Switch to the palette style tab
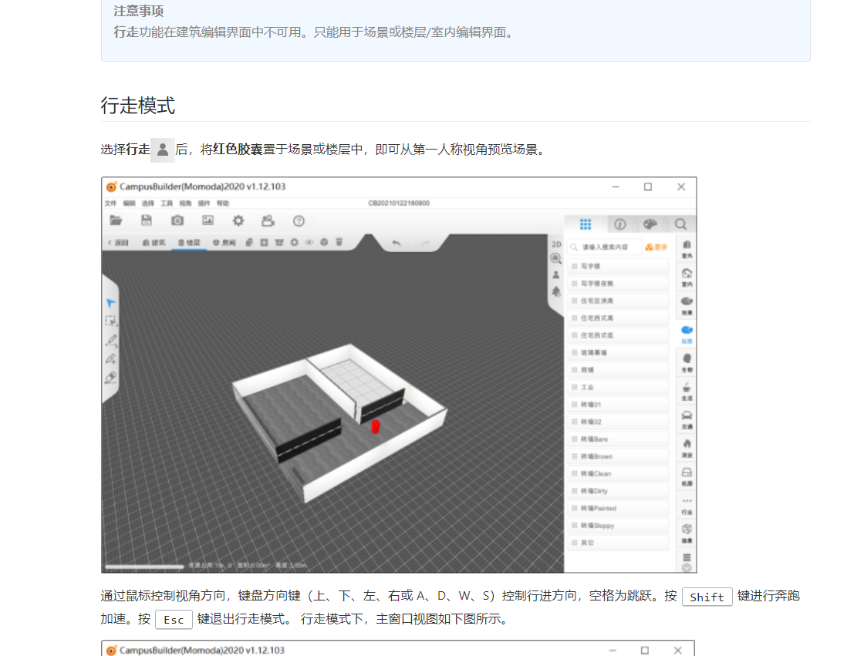 [x=650, y=224]
